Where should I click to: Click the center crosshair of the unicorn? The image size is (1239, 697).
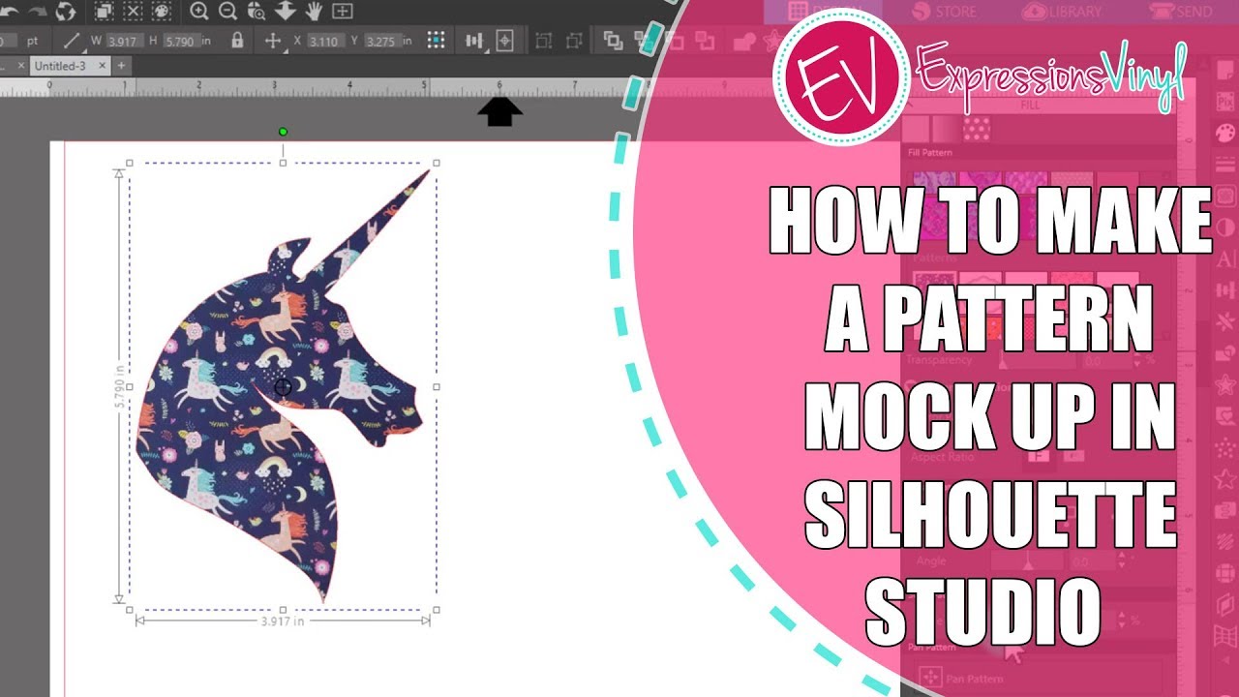tap(283, 387)
